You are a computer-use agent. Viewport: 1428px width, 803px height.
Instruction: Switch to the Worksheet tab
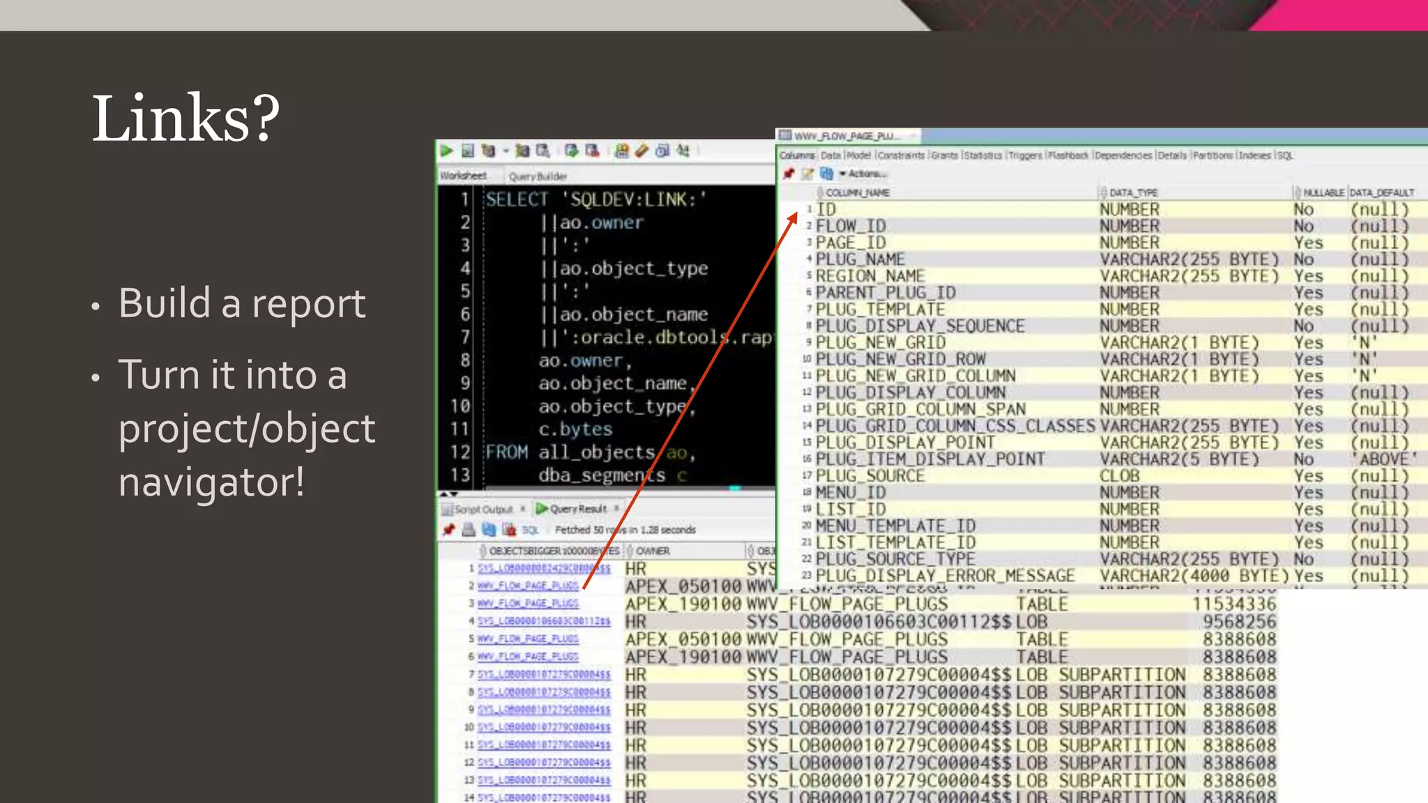click(x=463, y=176)
